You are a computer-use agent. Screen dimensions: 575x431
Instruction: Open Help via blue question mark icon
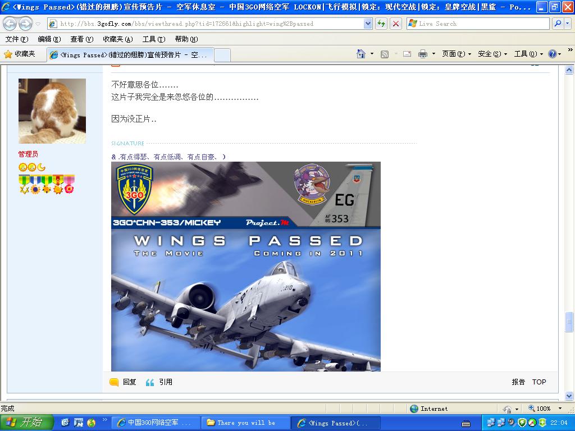(x=553, y=54)
